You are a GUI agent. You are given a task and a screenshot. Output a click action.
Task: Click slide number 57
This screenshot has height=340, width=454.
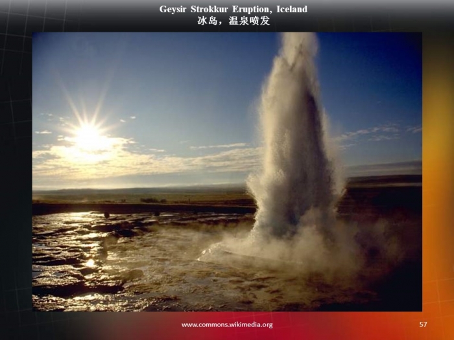tap(423, 324)
